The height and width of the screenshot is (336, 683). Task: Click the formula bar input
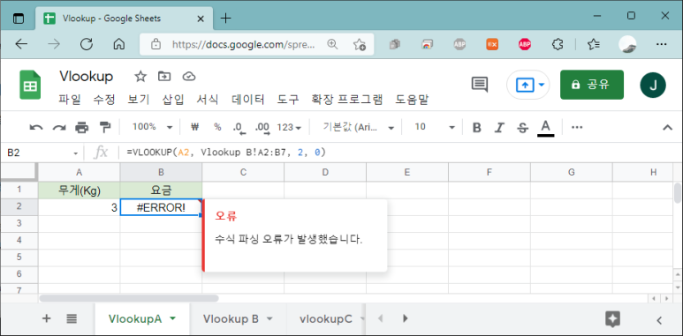pos(401,153)
